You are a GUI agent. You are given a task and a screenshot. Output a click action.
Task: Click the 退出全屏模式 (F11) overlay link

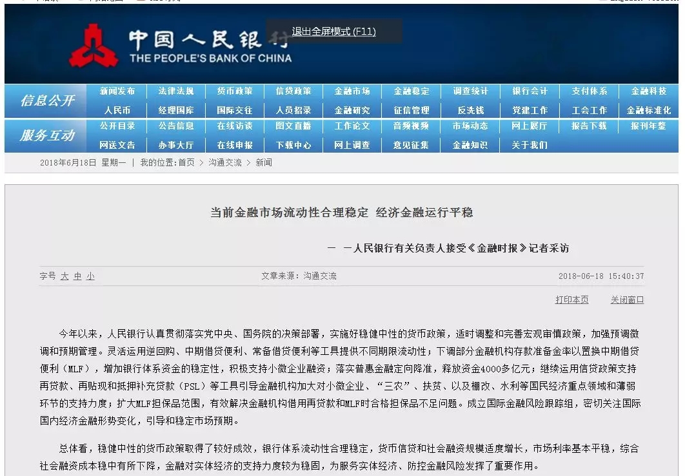[333, 32]
